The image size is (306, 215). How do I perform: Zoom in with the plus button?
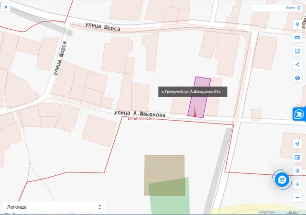coord(297,184)
